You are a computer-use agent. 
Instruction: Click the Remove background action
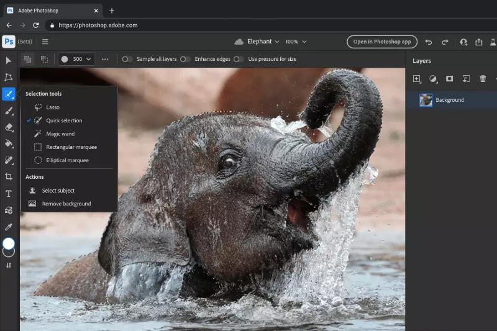click(x=66, y=204)
